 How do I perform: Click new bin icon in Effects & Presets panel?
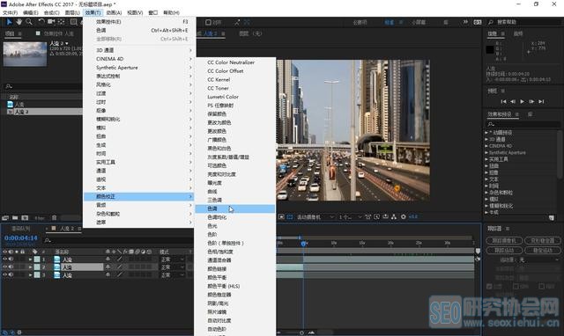(552, 218)
